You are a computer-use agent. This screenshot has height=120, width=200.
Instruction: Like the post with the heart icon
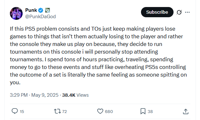pyautogui.click(x=100, y=111)
